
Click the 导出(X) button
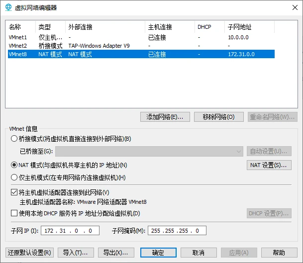pyautogui.click(x=116, y=253)
